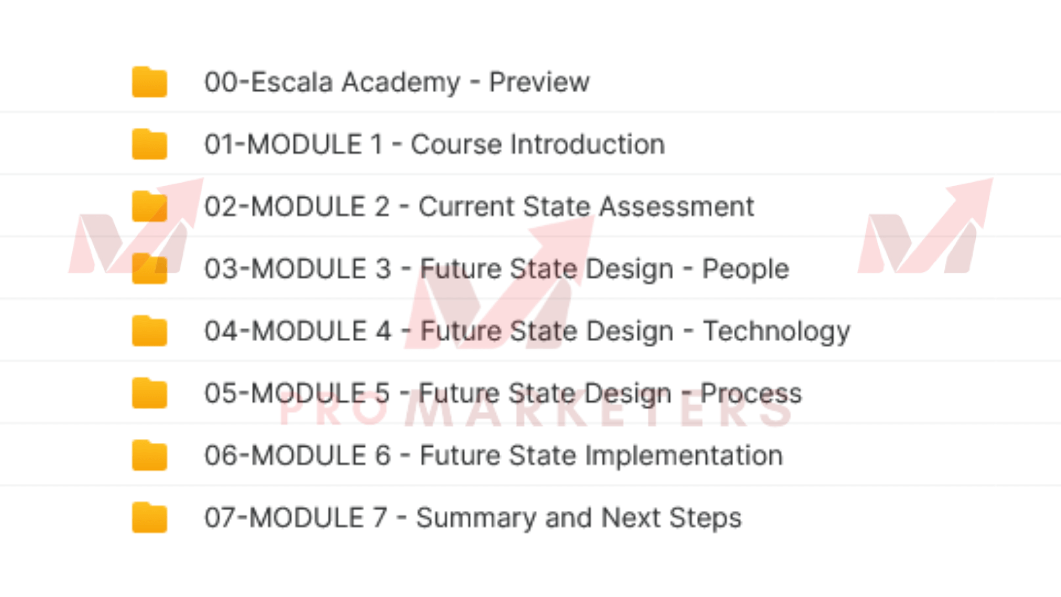Click the PROMARKETERS watermark text
The height and width of the screenshot is (597, 1061).
point(535,413)
